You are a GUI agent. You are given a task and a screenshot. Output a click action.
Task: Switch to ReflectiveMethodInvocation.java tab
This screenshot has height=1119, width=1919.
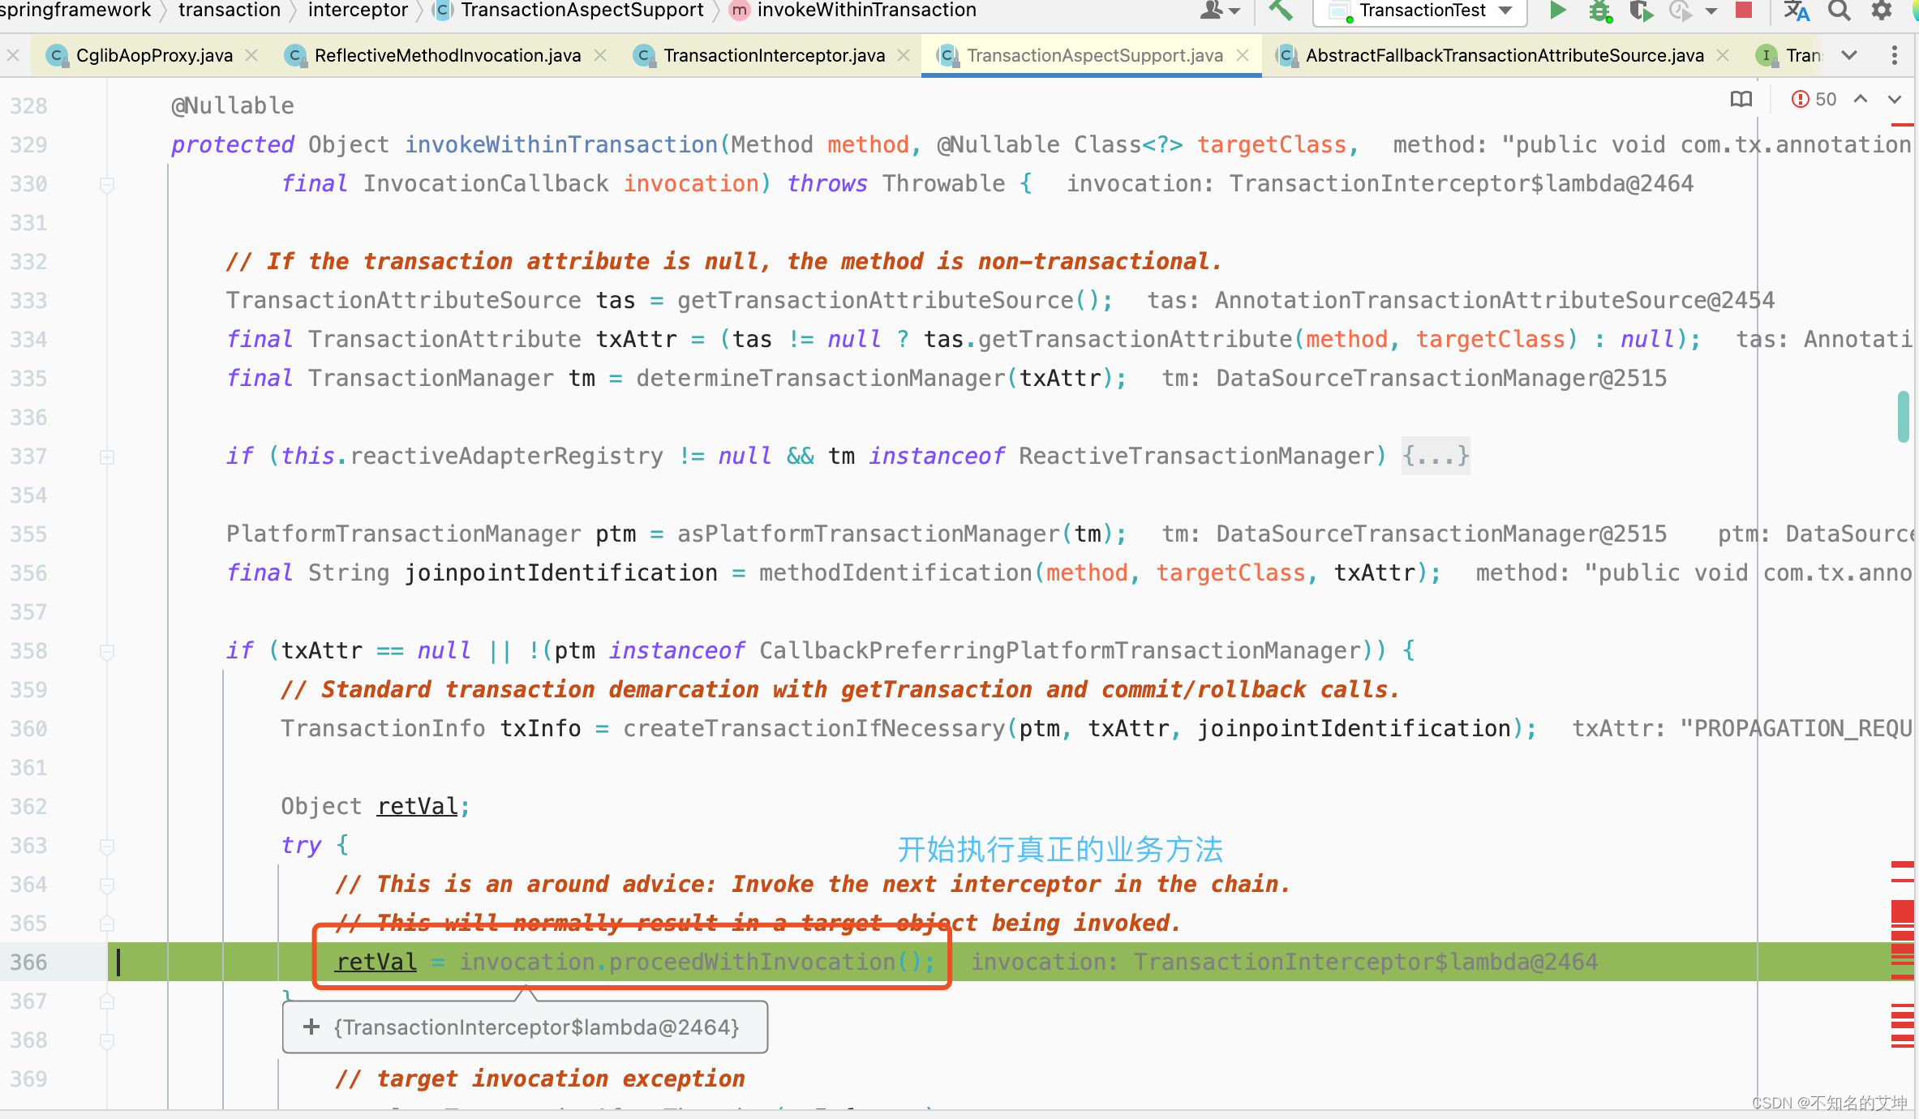click(x=448, y=55)
